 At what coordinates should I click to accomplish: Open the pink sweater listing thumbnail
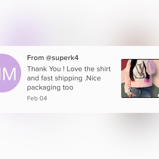coord(140,78)
